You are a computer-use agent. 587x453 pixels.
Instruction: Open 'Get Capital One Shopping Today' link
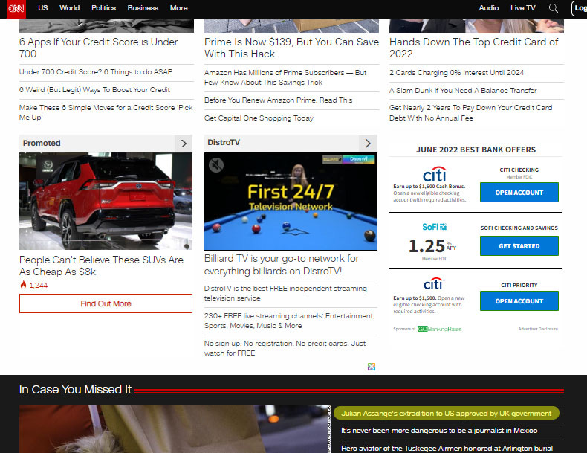pos(259,118)
